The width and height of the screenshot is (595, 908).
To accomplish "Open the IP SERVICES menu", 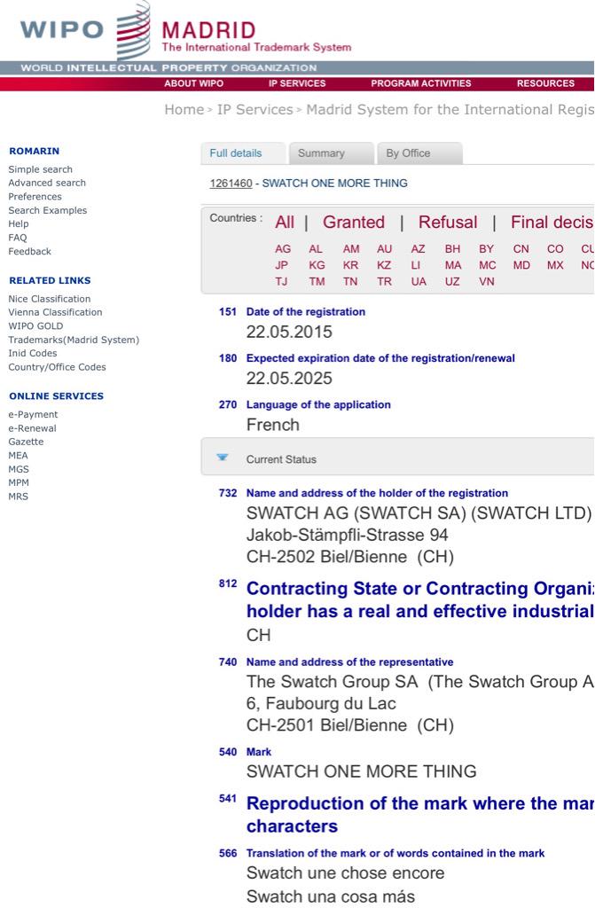I will (x=297, y=83).
